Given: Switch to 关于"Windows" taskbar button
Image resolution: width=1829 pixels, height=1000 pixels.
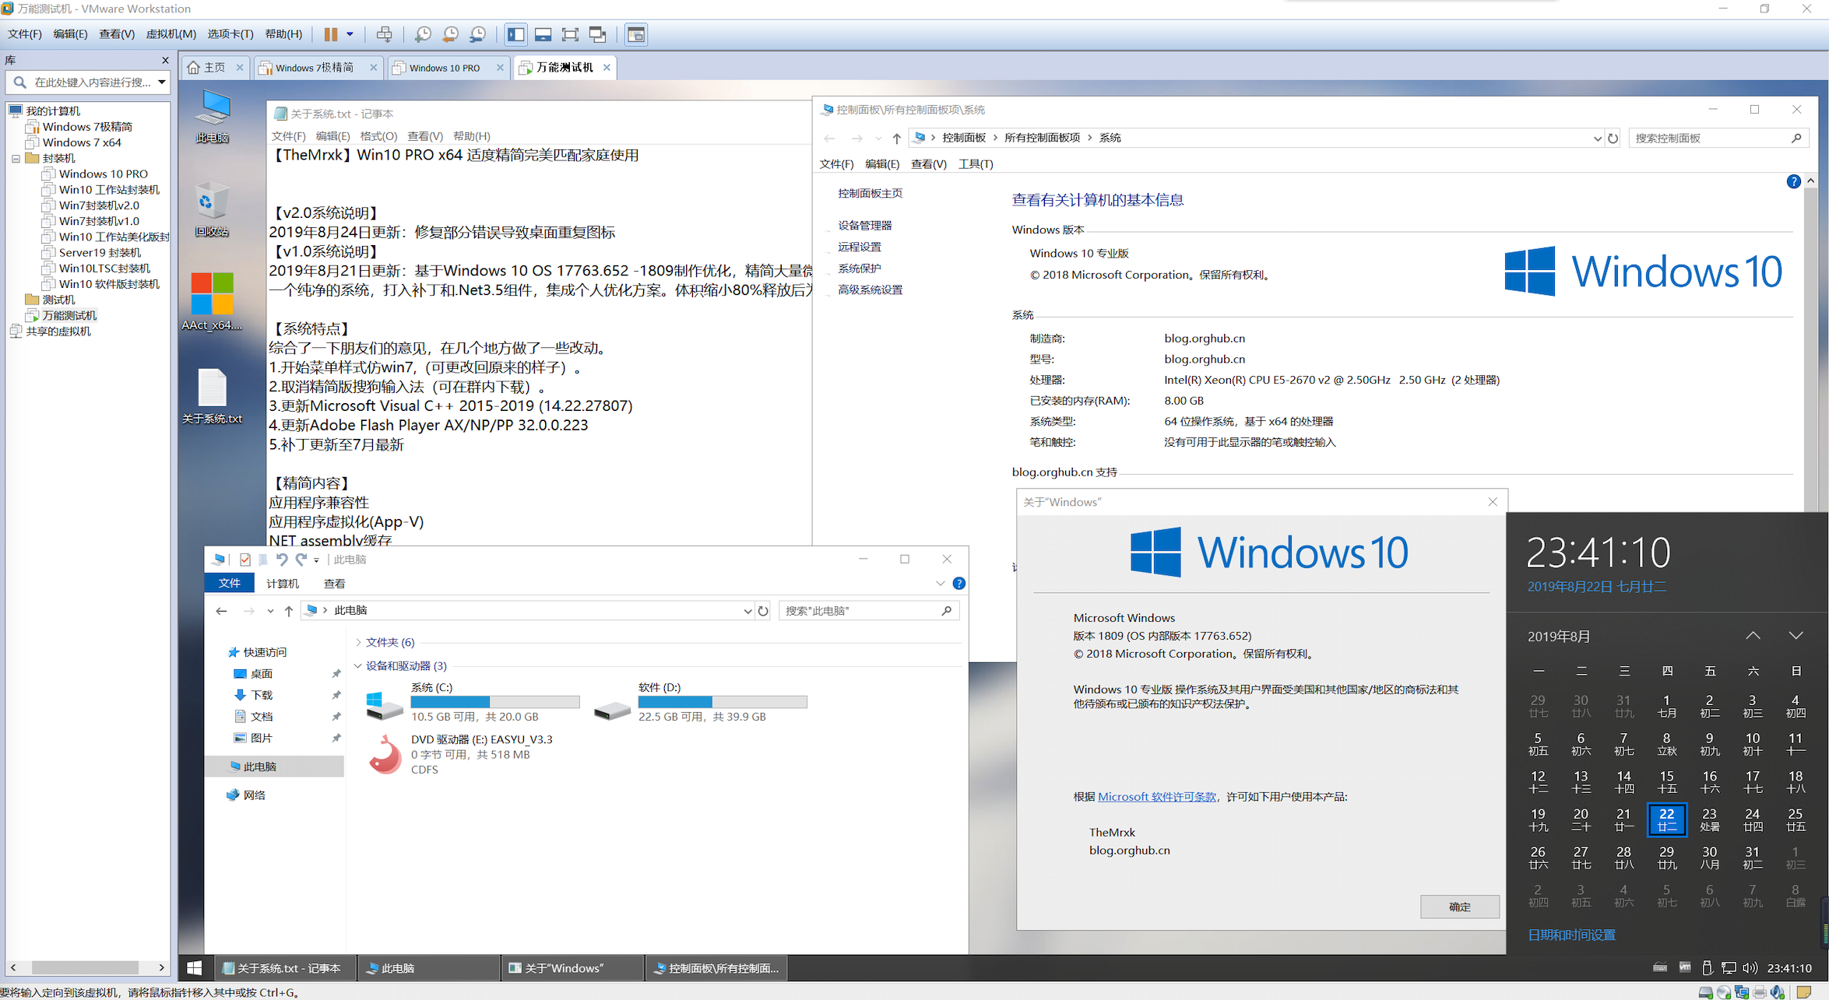Looking at the screenshot, I should pyautogui.click(x=572, y=968).
